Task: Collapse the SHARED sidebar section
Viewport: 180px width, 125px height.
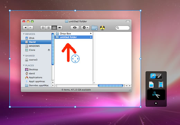Action: pyautogui.click(x=24, y=56)
